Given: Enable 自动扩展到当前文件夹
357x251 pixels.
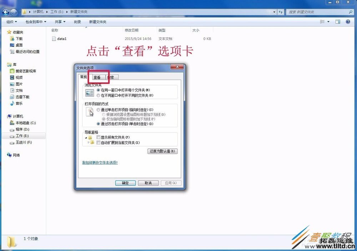Looking at the screenshot, I should [99, 142].
